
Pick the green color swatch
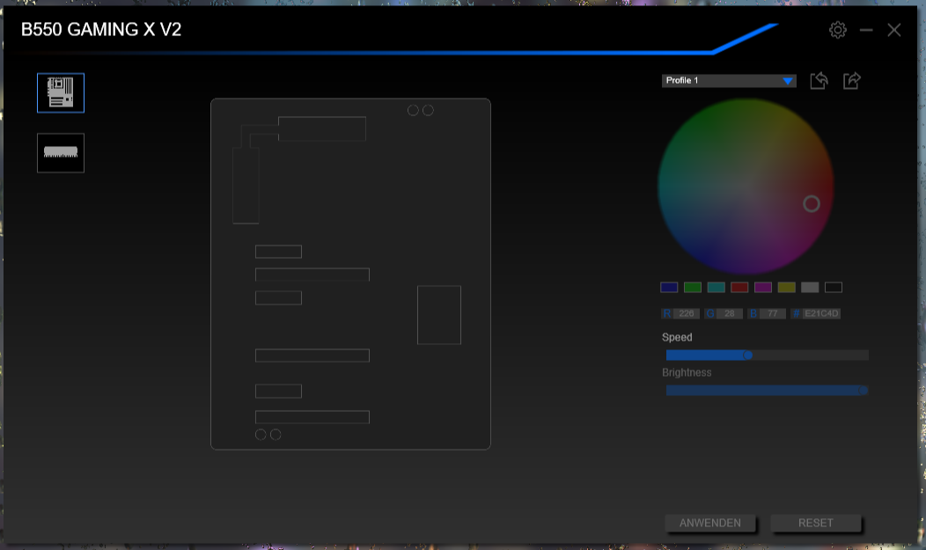(x=692, y=288)
